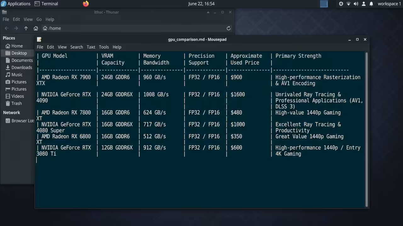
Task: Click the clock showing June 22, 16:54
Action: point(201,4)
